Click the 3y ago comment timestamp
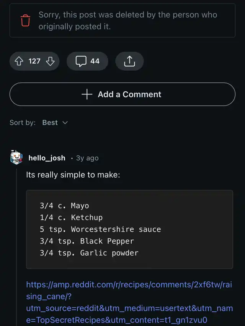245x326 pixels. 87,158
